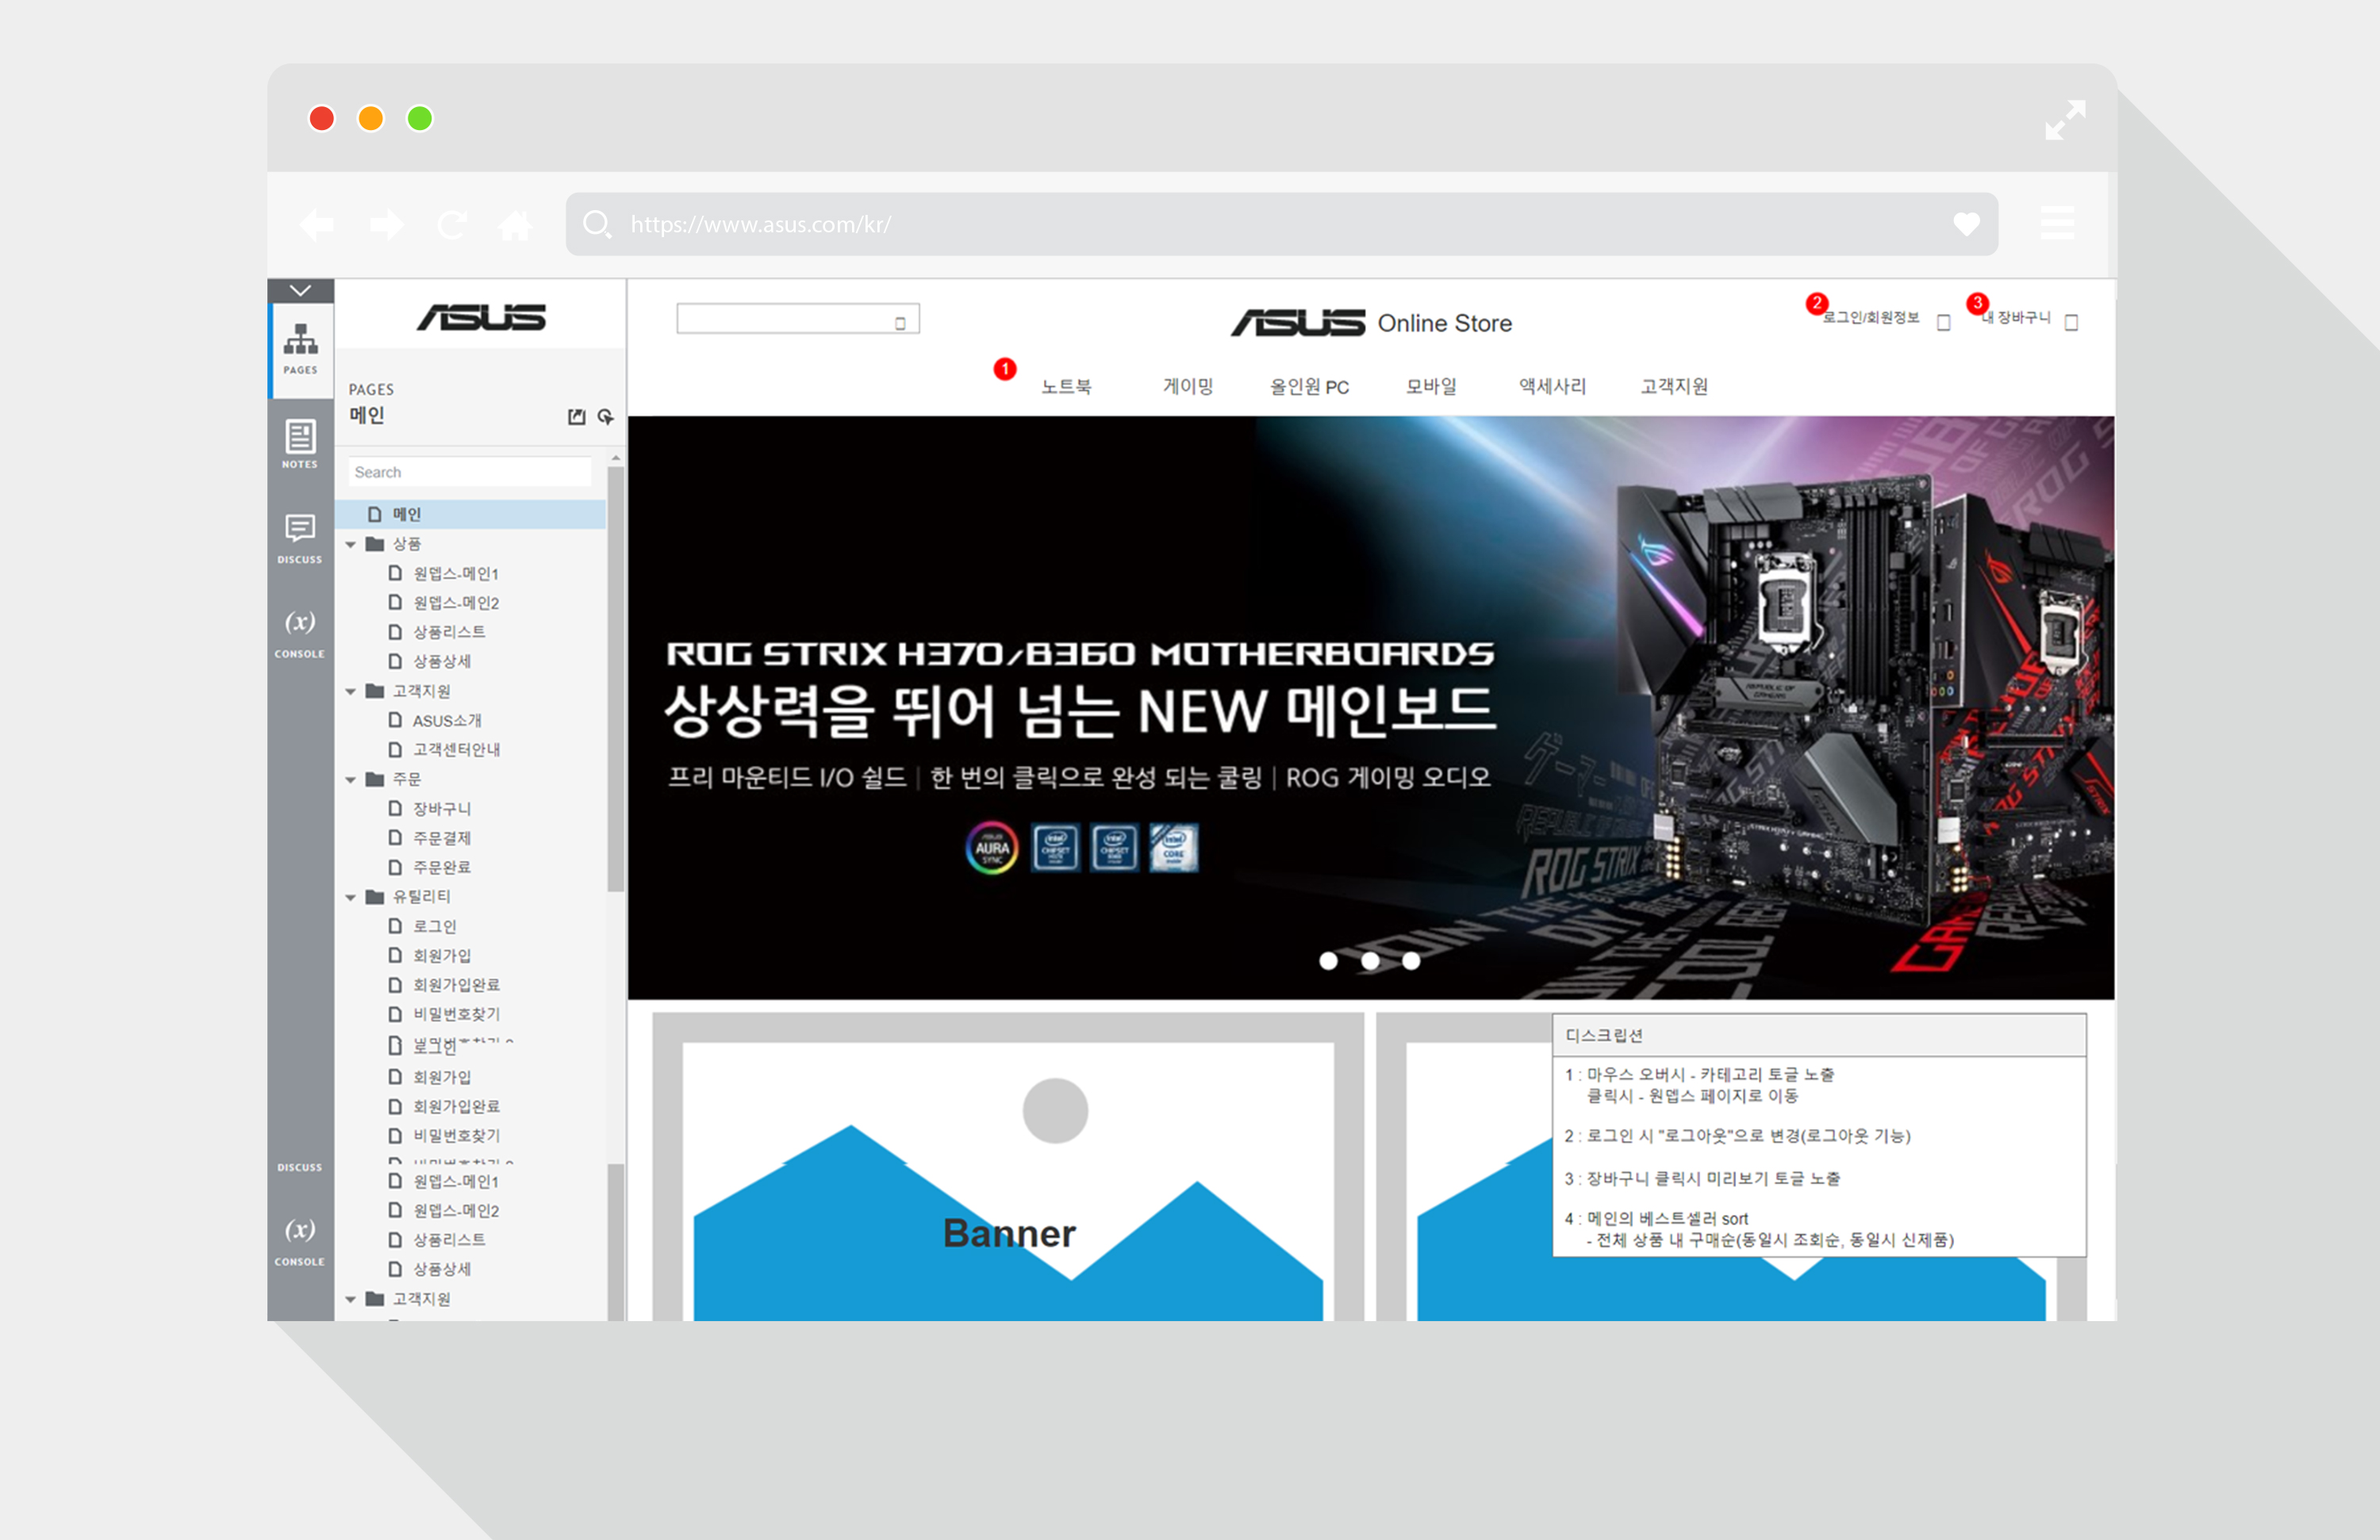Open the 고객지원 item in top navigation

click(1674, 387)
